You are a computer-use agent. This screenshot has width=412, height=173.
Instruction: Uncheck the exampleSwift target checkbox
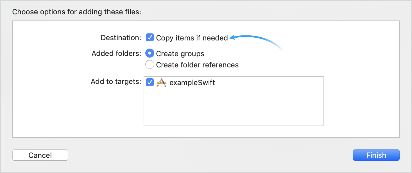coord(150,83)
